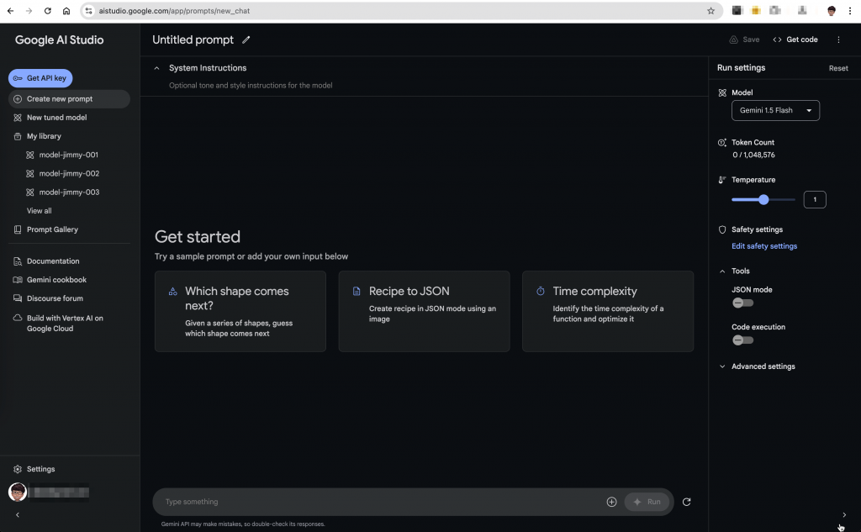Click the Run button
Image resolution: width=861 pixels, height=532 pixels.
click(647, 502)
